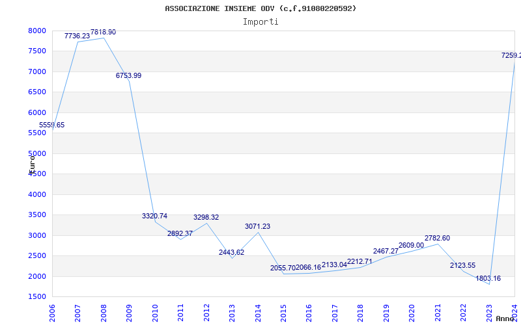521x325 pixels.
Task: Select the 2609.00 data label
Action: (412, 246)
